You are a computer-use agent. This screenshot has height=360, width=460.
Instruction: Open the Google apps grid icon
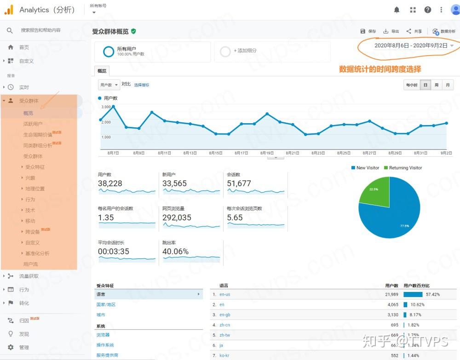[413, 9]
